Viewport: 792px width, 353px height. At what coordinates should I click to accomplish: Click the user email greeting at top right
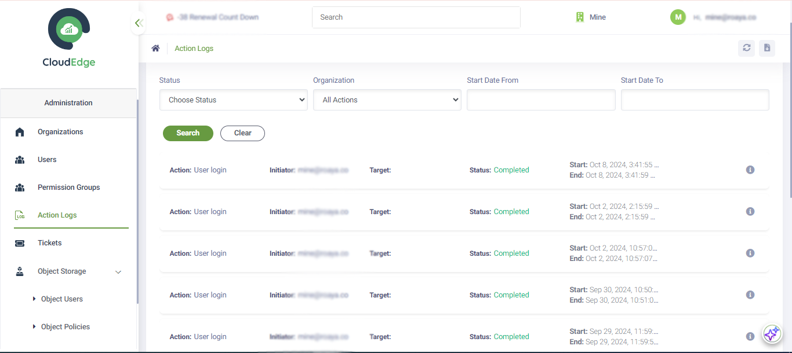click(725, 17)
